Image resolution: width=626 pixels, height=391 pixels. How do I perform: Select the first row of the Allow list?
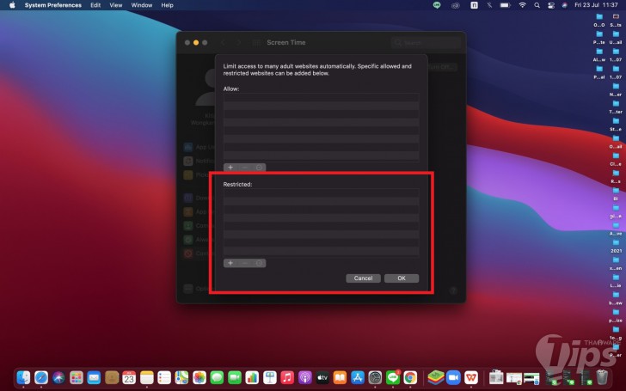pyautogui.click(x=321, y=97)
